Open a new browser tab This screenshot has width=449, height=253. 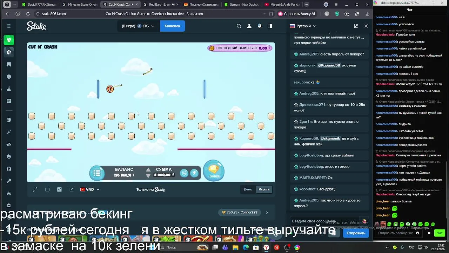coord(307,5)
